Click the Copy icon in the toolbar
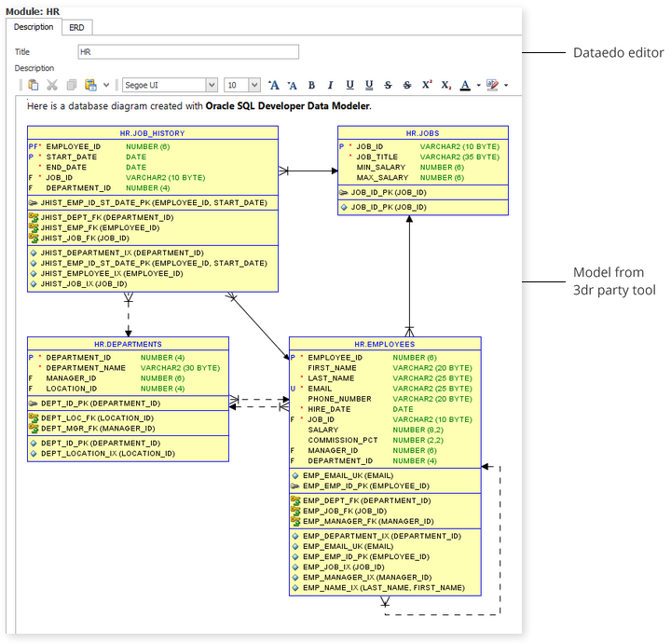The width and height of the screenshot is (671, 643). [71, 85]
